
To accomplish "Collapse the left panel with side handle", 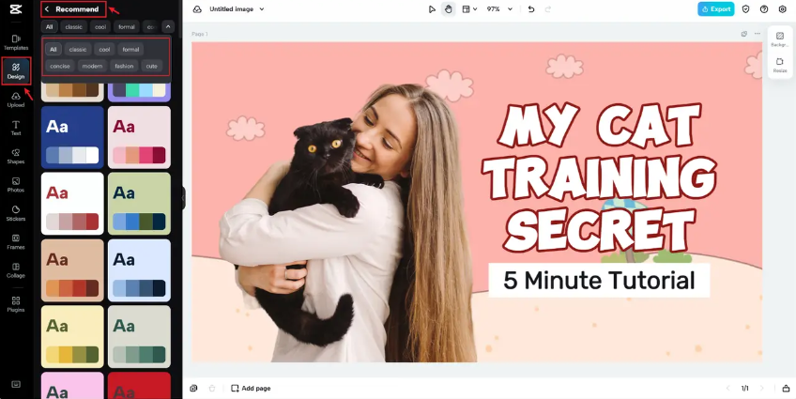I will [183, 198].
